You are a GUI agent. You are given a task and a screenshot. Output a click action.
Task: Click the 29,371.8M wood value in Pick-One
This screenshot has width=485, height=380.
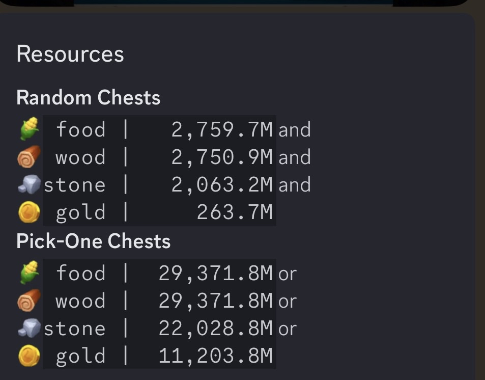(216, 301)
